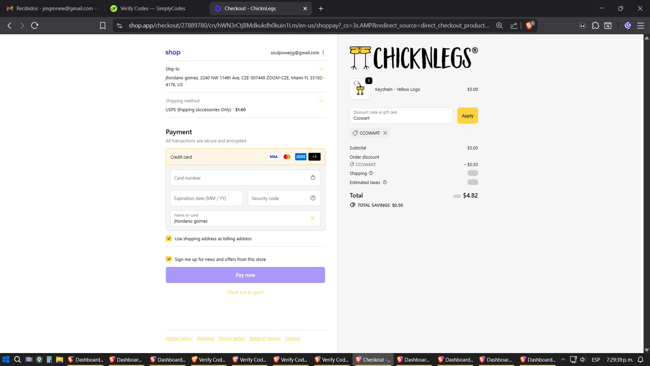
Task: Close the Checkout - ChicknLegs tab
Action: tap(305, 8)
